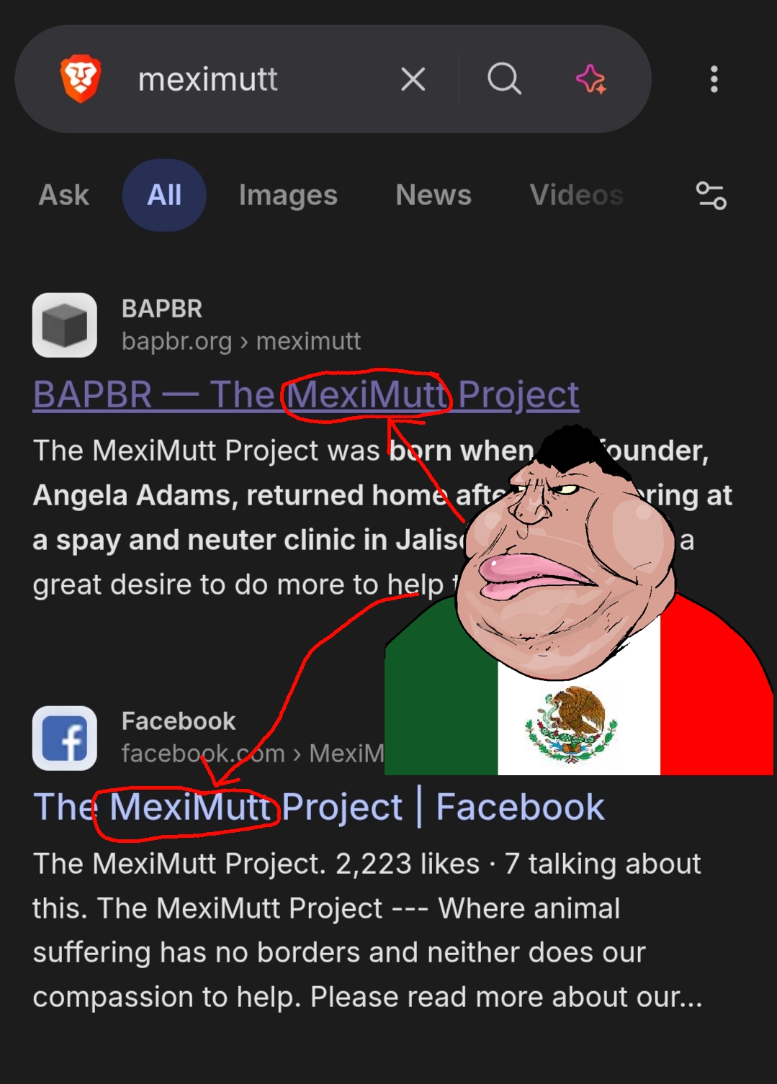
Task: Switch to the Ask tab
Action: [x=64, y=195]
